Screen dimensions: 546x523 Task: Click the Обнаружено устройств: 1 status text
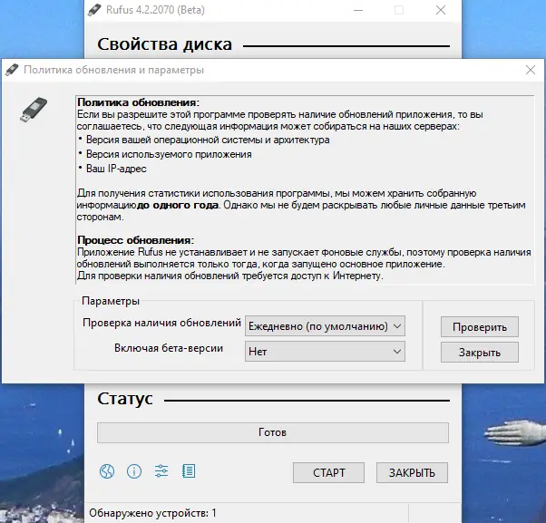coord(152,513)
